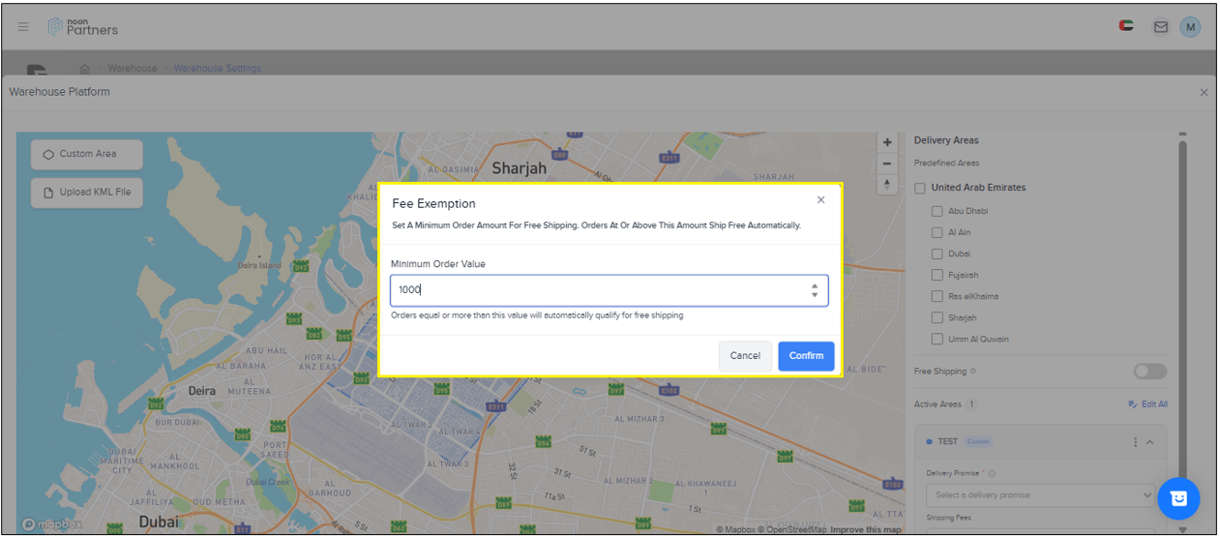Click the UAE country flag icon
The image size is (1220, 538).
pyautogui.click(x=1126, y=27)
